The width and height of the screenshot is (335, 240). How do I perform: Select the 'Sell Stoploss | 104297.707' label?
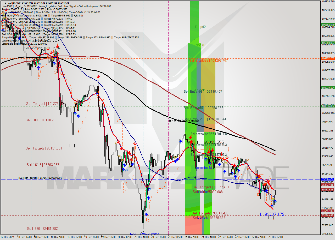coord(208,60)
